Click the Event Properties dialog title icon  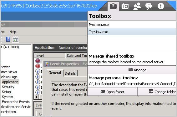pos(47,64)
